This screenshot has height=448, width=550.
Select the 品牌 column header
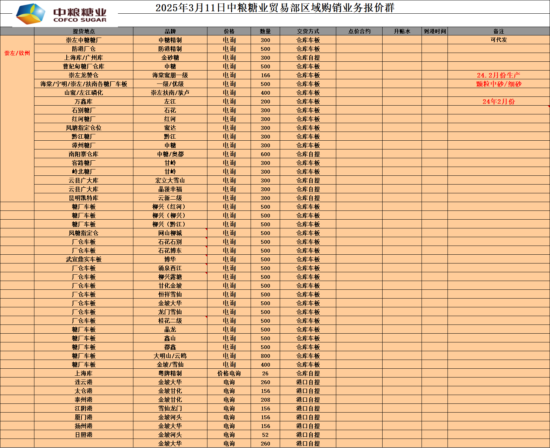[170, 31]
